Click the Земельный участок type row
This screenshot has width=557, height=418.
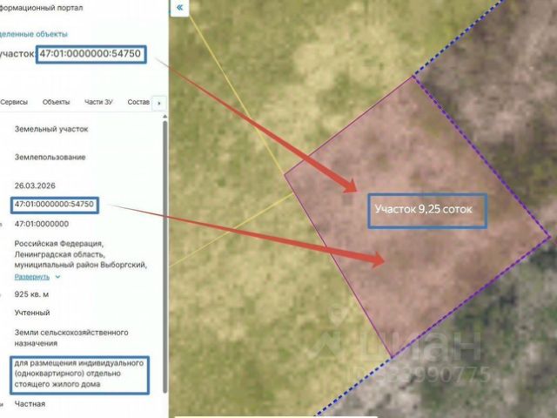click(x=51, y=129)
